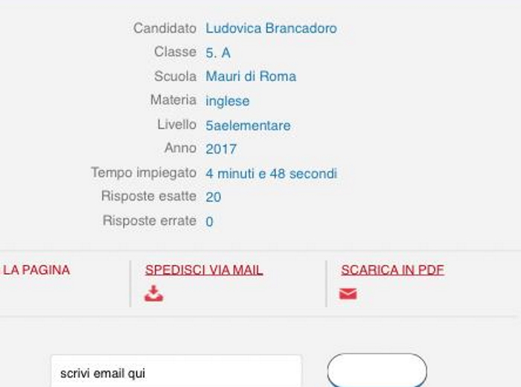521x387 pixels.
Task: Click the Tempo impiegato label
Action: (x=144, y=173)
